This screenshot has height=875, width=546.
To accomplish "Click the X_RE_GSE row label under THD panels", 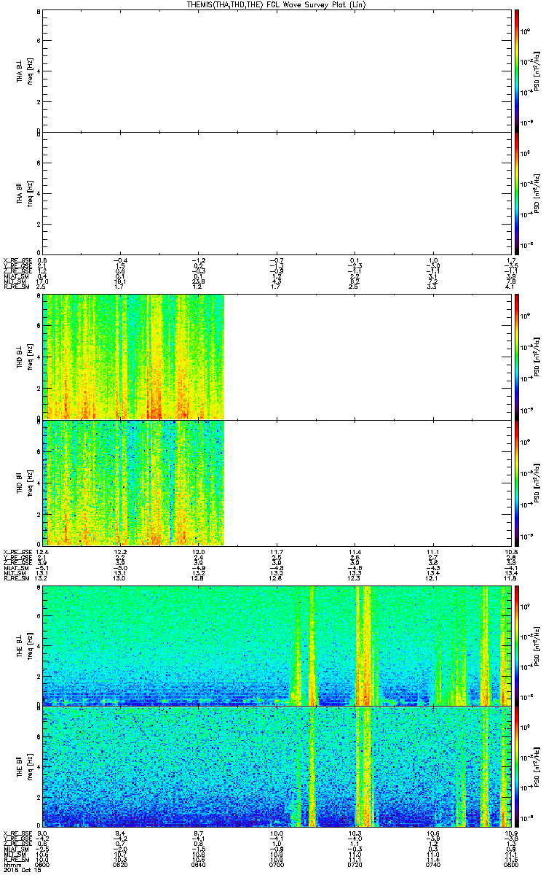I will [x=16, y=551].
